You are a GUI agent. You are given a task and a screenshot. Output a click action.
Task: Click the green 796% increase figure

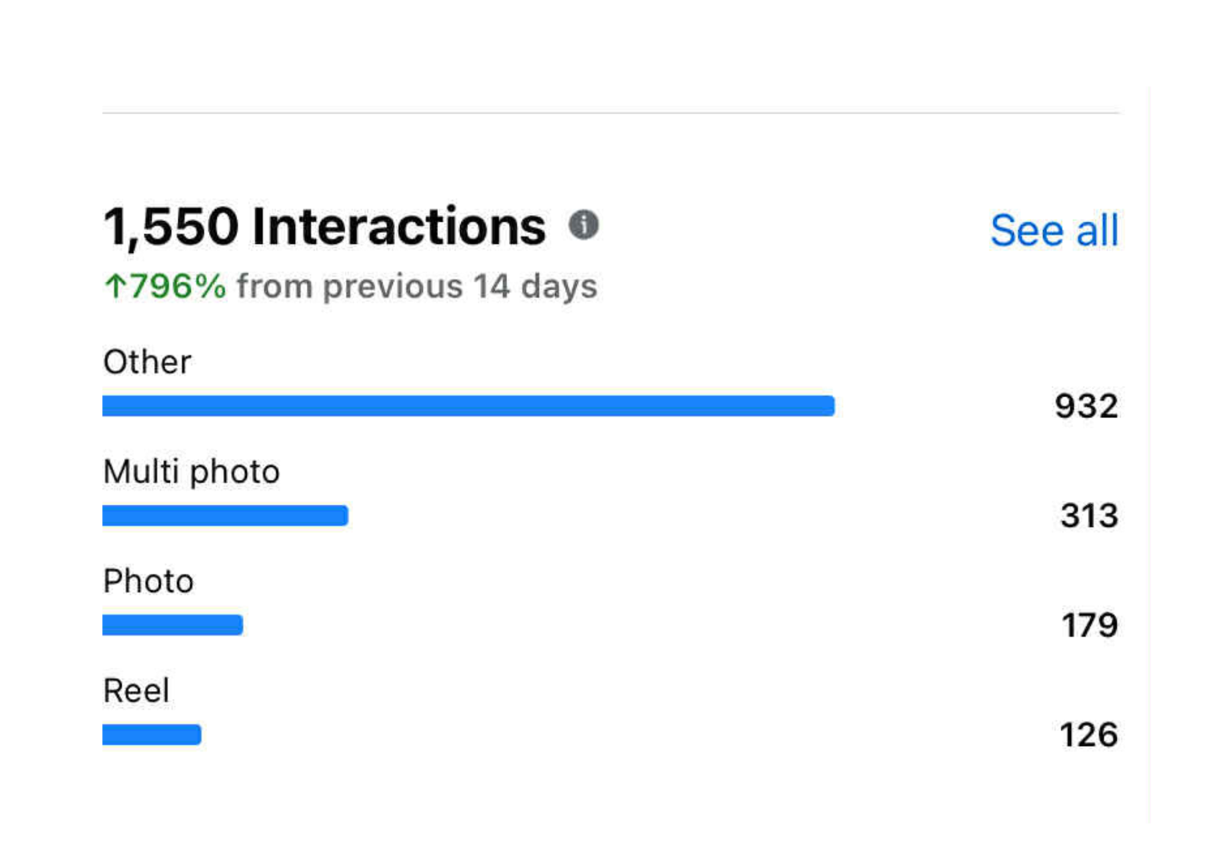178,286
